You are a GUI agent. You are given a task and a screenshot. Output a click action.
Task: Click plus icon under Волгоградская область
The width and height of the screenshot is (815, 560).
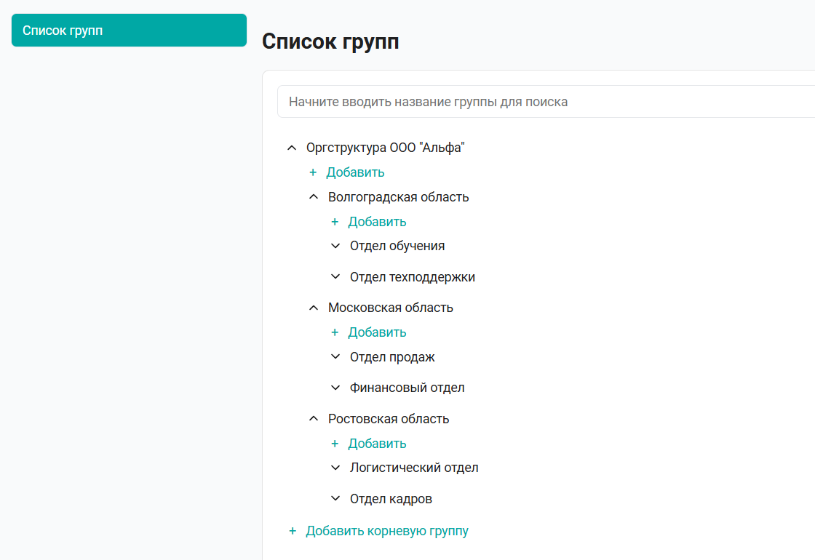click(x=335, y=222)
